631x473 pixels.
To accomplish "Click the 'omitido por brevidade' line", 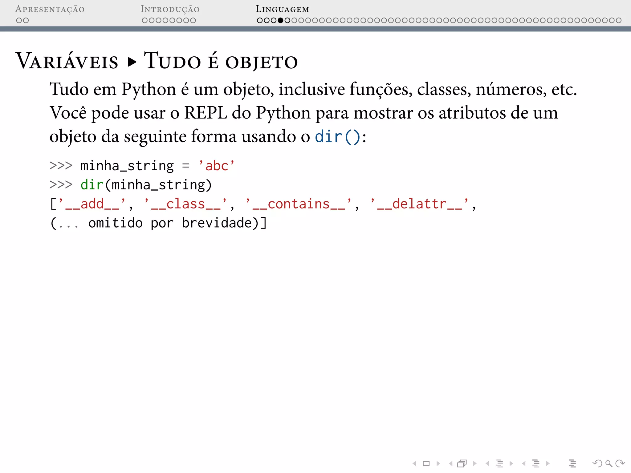I will click(158, 223).
